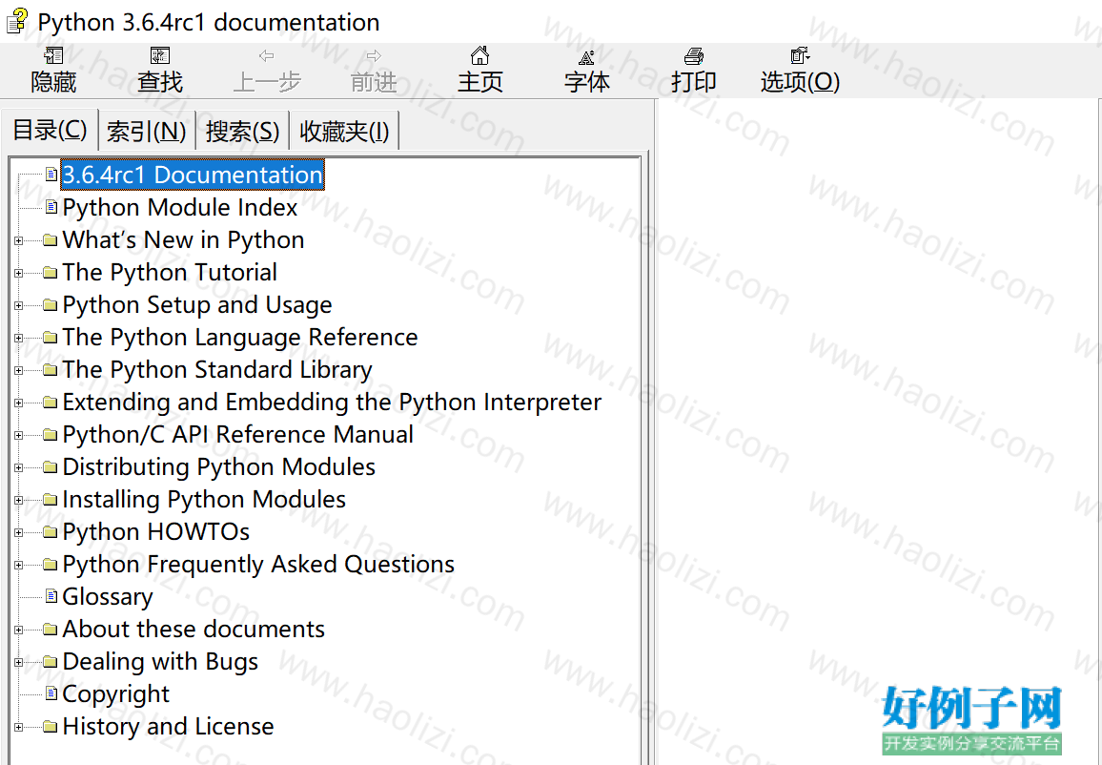Select Python Frequently Asked Questions entry
Viewport: 1102px width, 765px height.
[258, 565]
